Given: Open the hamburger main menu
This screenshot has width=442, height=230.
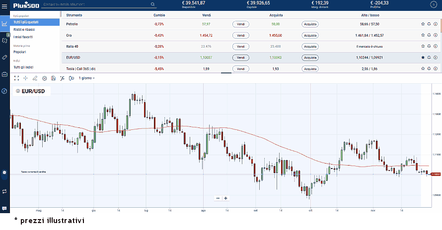Looking at the screenshot, I should click(4, 5).
